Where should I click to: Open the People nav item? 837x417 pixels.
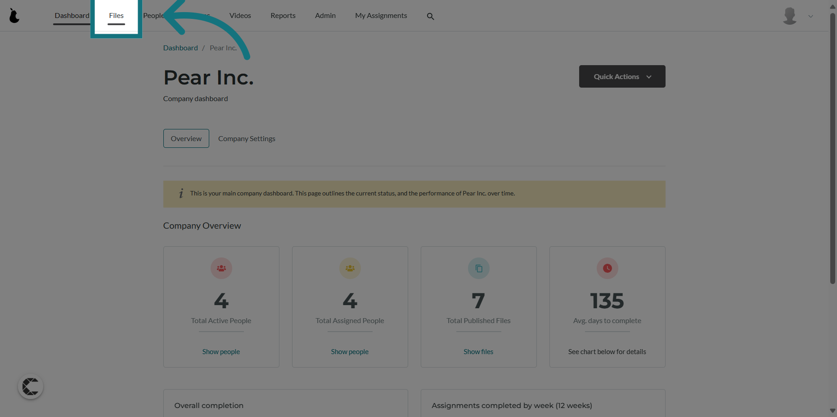click(154, 16)
